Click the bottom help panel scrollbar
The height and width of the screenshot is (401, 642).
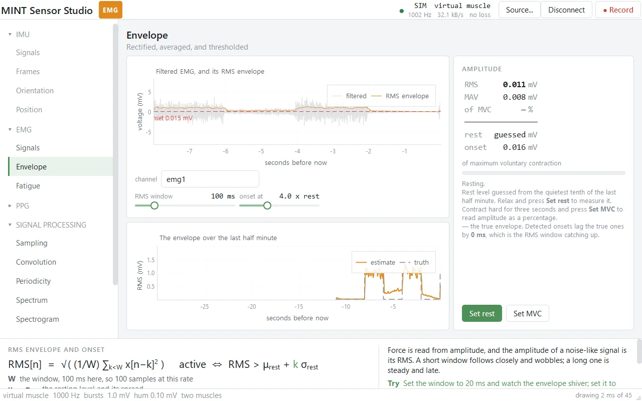[639, 351]
